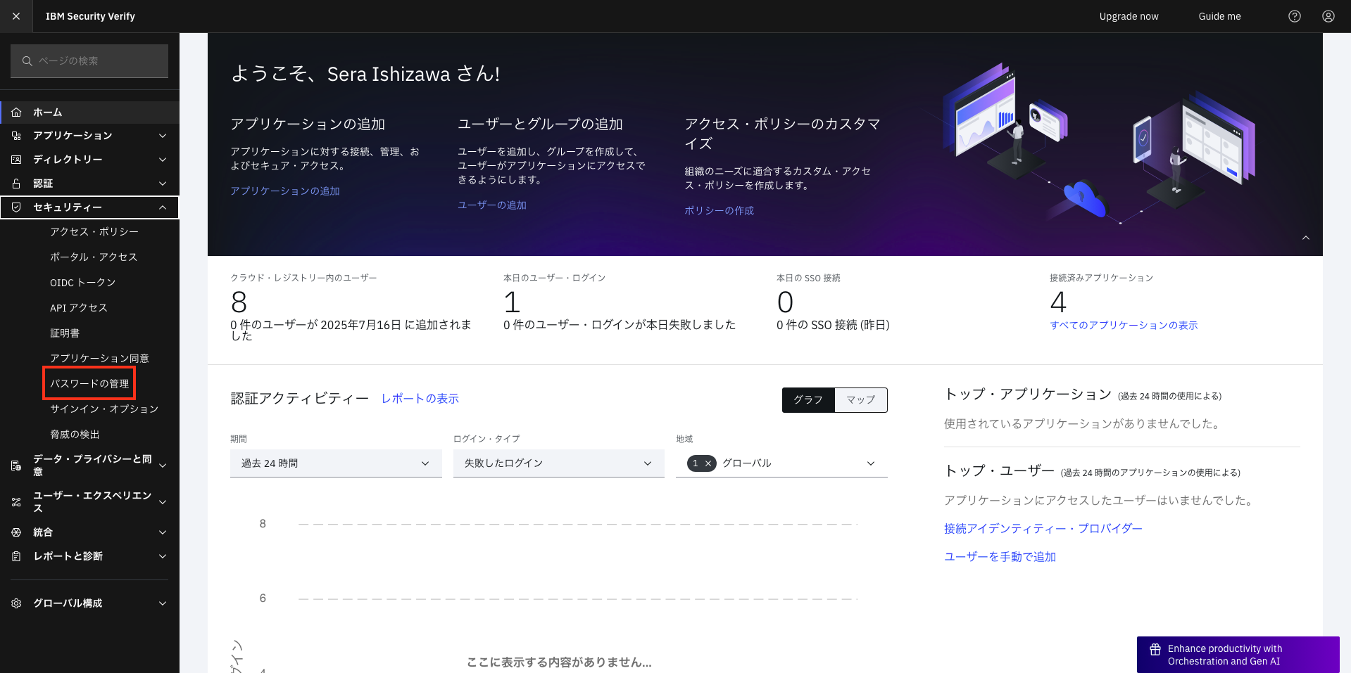Click the ページの検索 search field
The height and width of the screenshot is (673, 1351).
click(x=89, y=61)
